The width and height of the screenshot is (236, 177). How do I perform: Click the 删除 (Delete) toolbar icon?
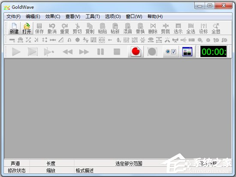click(x=153, y=26)
